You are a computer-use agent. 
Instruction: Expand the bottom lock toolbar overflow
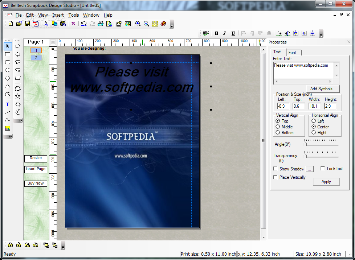click(x=63, y=246)
